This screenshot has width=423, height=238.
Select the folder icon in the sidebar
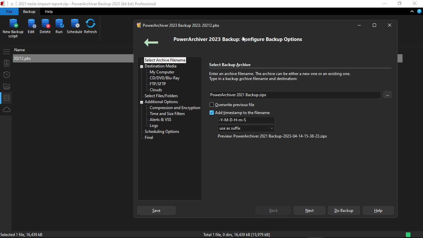click(x=6, y=86)
